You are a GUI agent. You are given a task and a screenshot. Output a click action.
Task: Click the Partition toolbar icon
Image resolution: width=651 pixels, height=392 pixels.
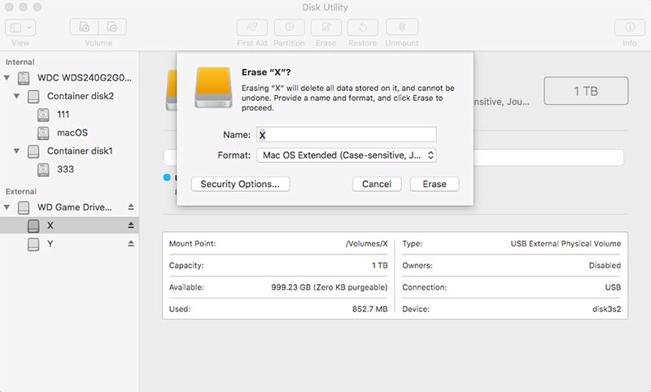(x=289, y=28)
